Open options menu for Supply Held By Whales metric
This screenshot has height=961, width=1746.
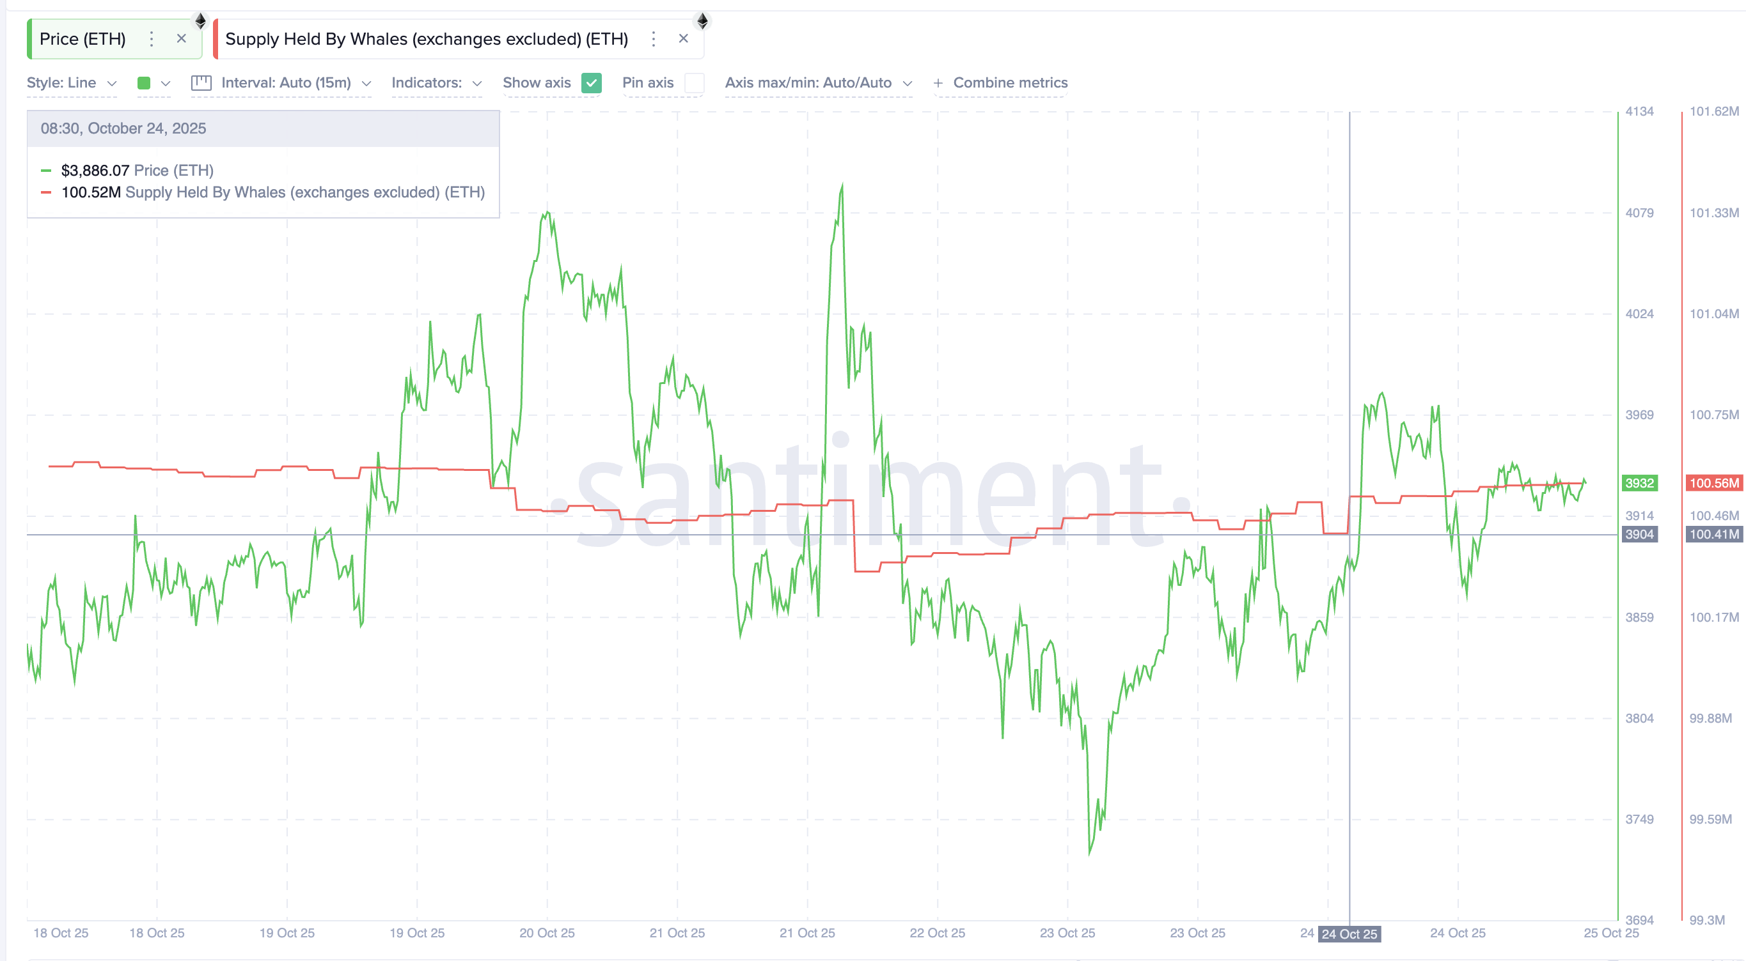click(653, 39)
